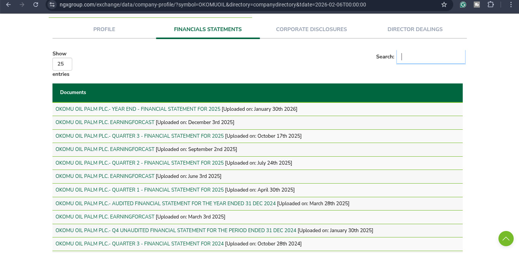
Task: Click the 'Uploaded on: October 28th 2024' text
Action: coord(263,244)
